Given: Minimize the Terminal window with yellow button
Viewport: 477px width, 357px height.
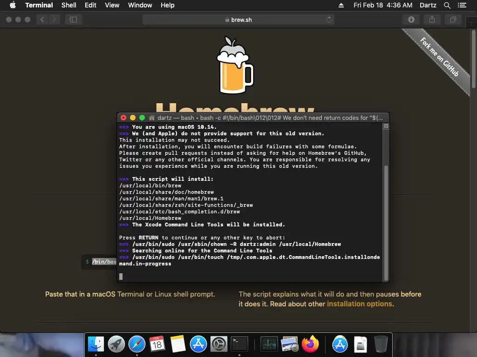Looking at the screenshot, I should tap(133, 118).
